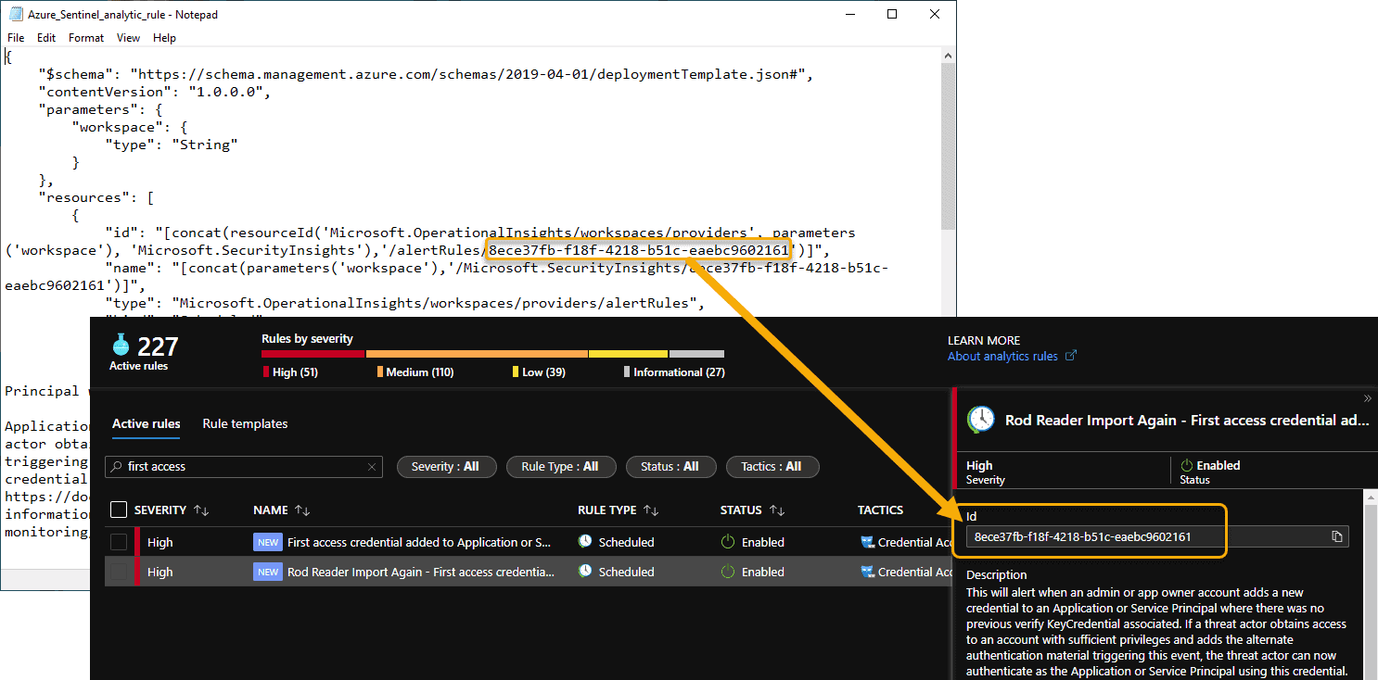Image resolution: width=1378 pixels, height=680 pixels.
Task: Sort by the Status column arrows
Action: pyautogui.click(x=777, y=510)
